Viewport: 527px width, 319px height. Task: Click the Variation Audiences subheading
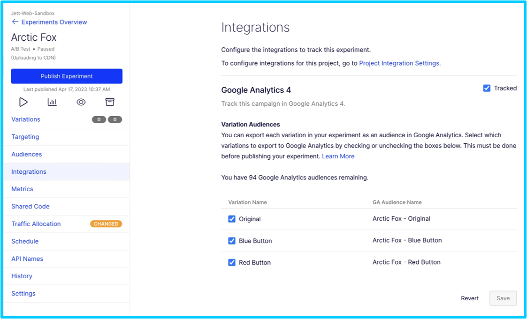pos(251,125)
